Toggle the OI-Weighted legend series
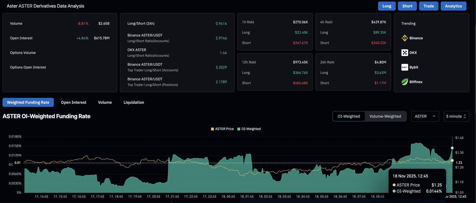This screenshot has width=476, height=203. [239, 129]
